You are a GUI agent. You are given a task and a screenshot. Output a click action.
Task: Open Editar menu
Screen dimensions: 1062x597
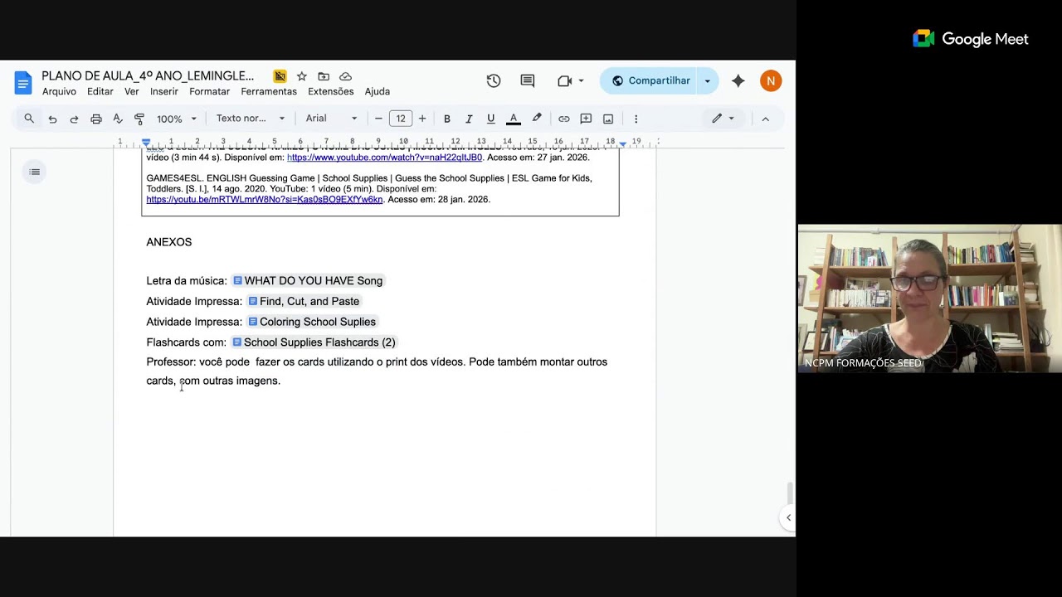100,92
